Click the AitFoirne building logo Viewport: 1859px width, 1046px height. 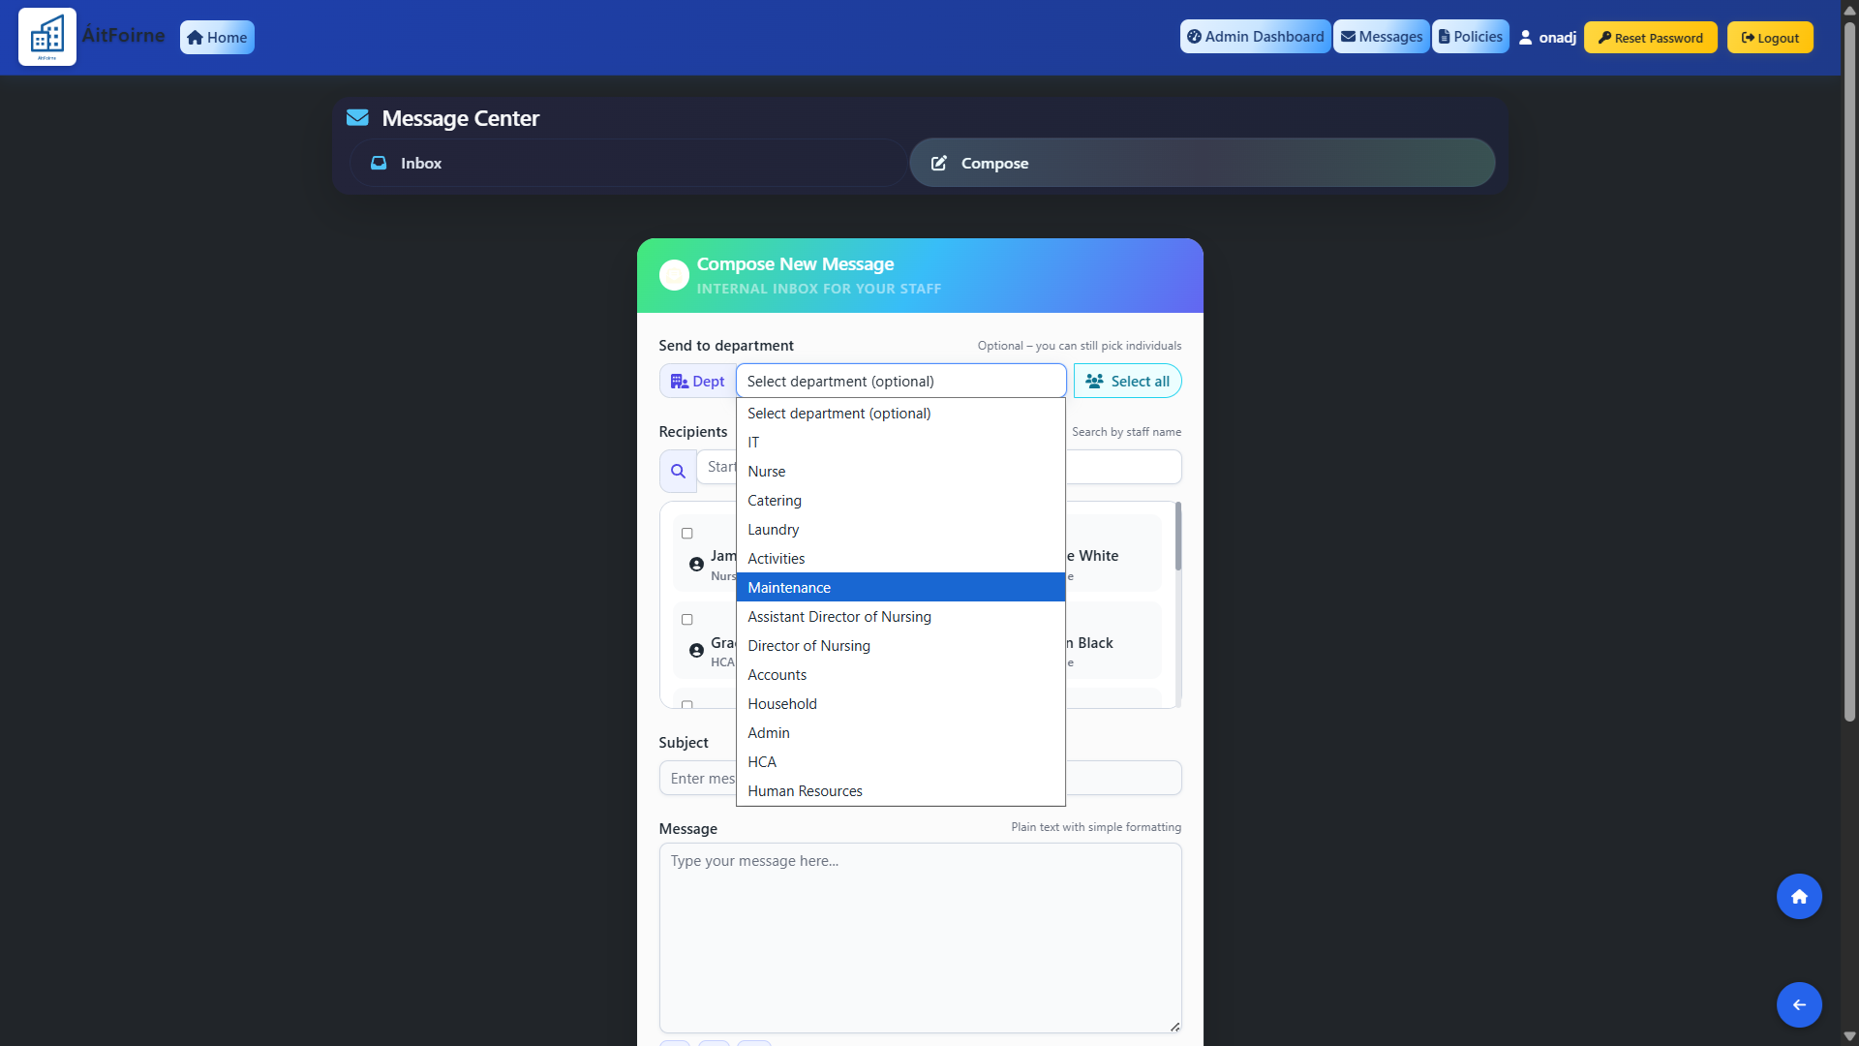(46, 37)
